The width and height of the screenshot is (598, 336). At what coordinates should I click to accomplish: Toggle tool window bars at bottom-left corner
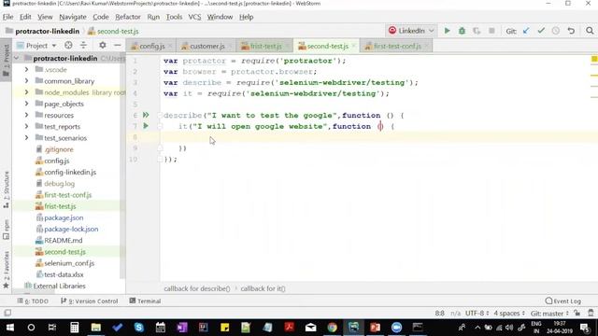pos(7,314)
